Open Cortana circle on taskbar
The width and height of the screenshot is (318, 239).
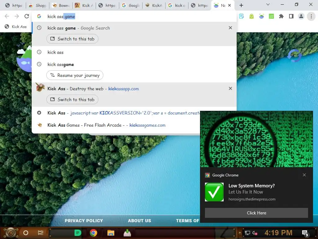pyautogui.click(x=26, y=233)
